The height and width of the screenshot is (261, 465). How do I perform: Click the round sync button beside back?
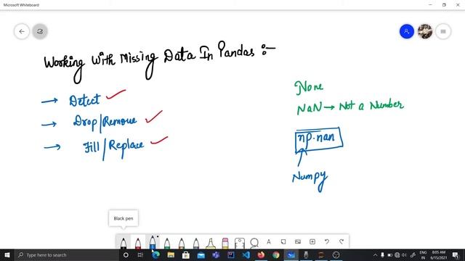pyautogui.click(x=40, y=31)
